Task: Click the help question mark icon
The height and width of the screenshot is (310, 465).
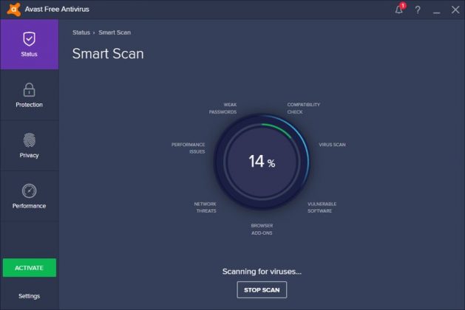Action: [x=418, y=10]
